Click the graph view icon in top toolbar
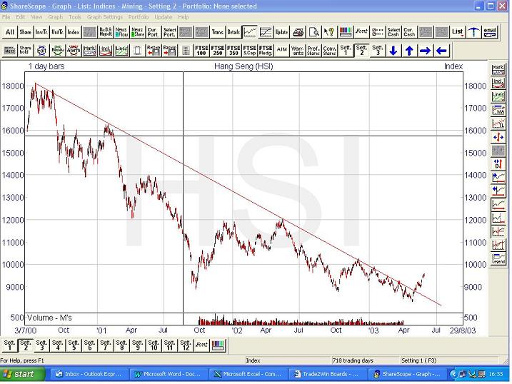Viewport: 512px width, 384px height. click(x=249, y=32)
